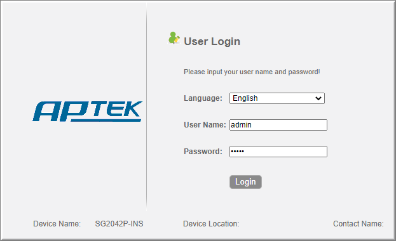
Task: Click the User Login heading text
Action: pyautogui.click(x=212, y=42)
